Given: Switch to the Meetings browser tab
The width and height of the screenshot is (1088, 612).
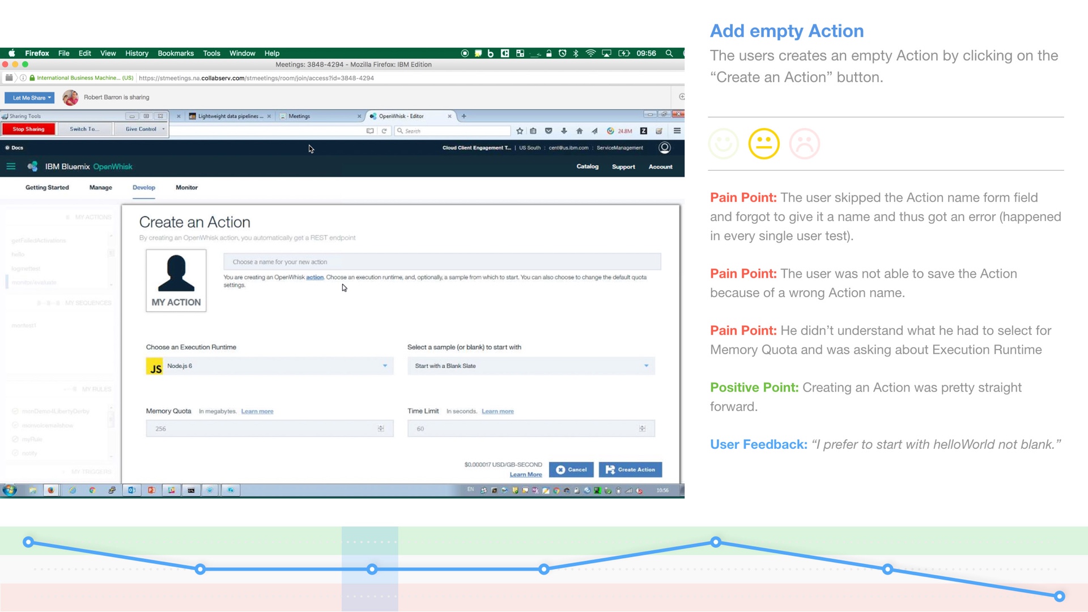Looking at the screenshot, I should coord(321,116).
